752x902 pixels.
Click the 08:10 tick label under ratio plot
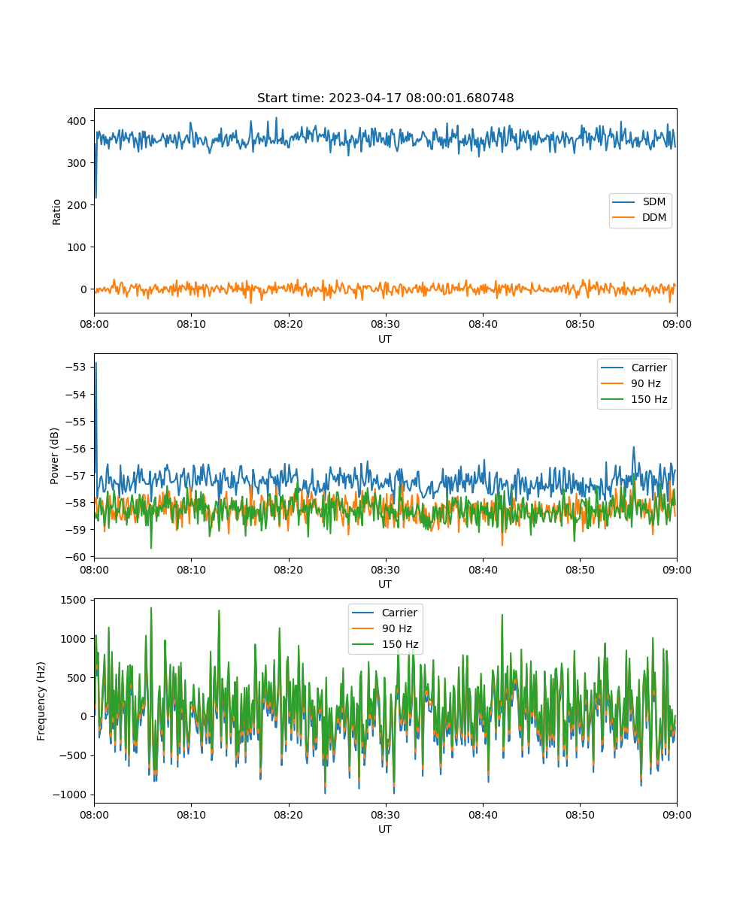coord(191,324)
